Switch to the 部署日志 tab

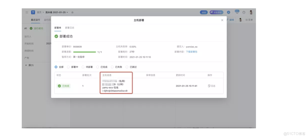(x=69, y=28)
